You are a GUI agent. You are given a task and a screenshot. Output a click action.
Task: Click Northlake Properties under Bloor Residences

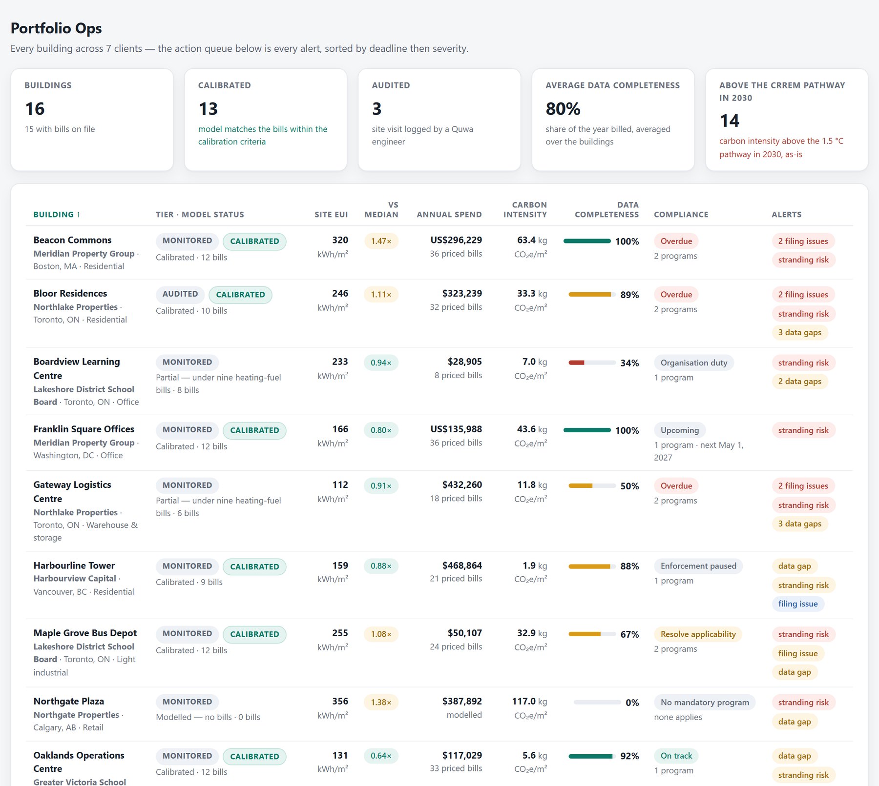point(75,307)
